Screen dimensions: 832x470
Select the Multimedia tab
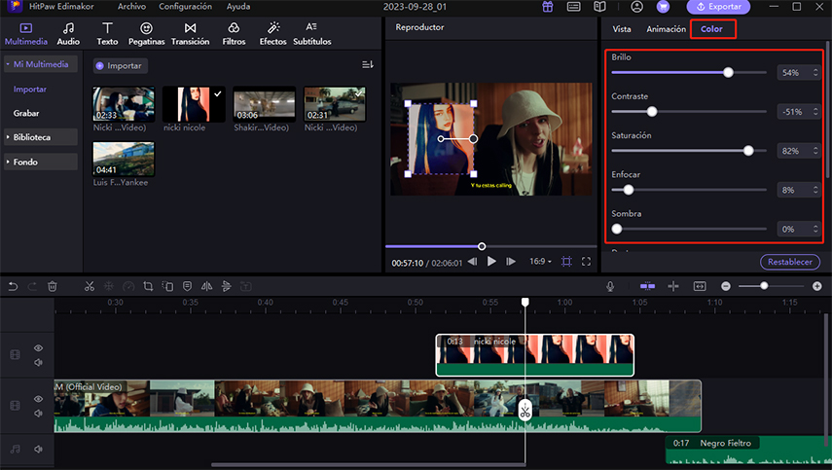(x=26, y=34)
